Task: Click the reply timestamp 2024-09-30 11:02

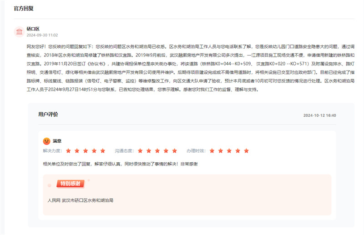Action: tap(42, 35)
